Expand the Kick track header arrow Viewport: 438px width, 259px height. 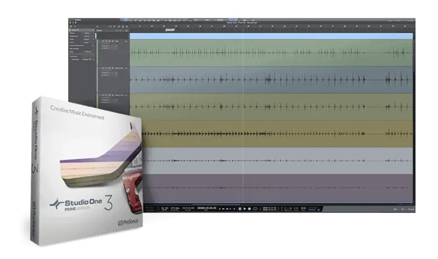tap(99, 41)
